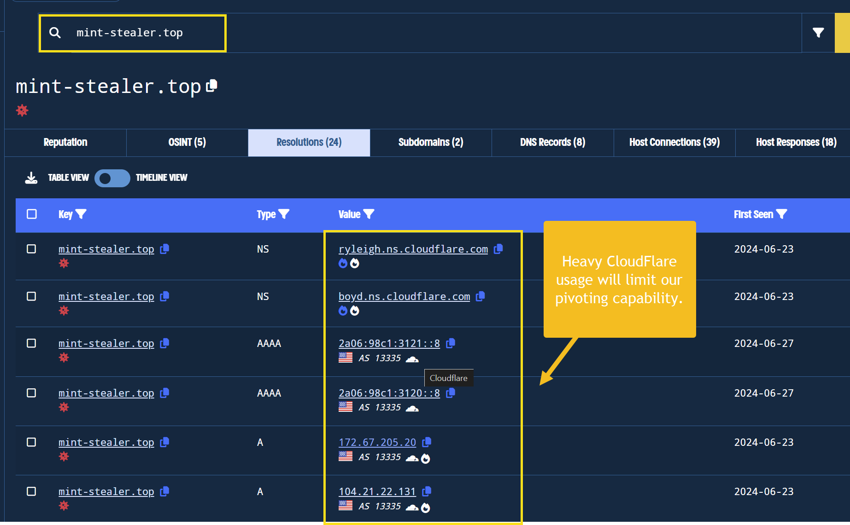Open the Key column filter
The image size is (850, 525).
click(81, 214)
